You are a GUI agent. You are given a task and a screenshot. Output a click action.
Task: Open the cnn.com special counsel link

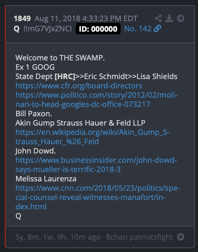98,197
